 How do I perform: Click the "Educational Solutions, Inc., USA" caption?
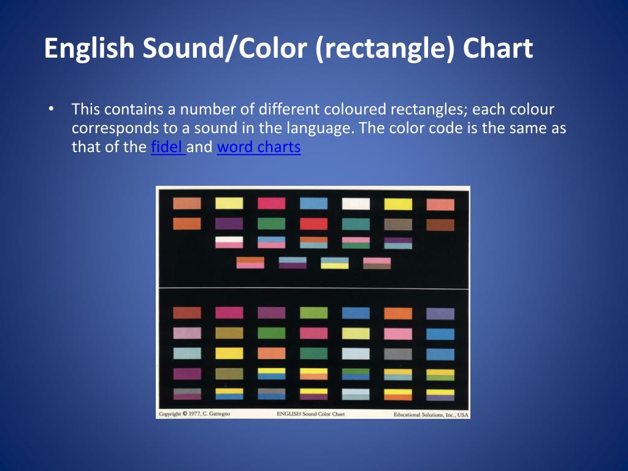tap(431, 415)
